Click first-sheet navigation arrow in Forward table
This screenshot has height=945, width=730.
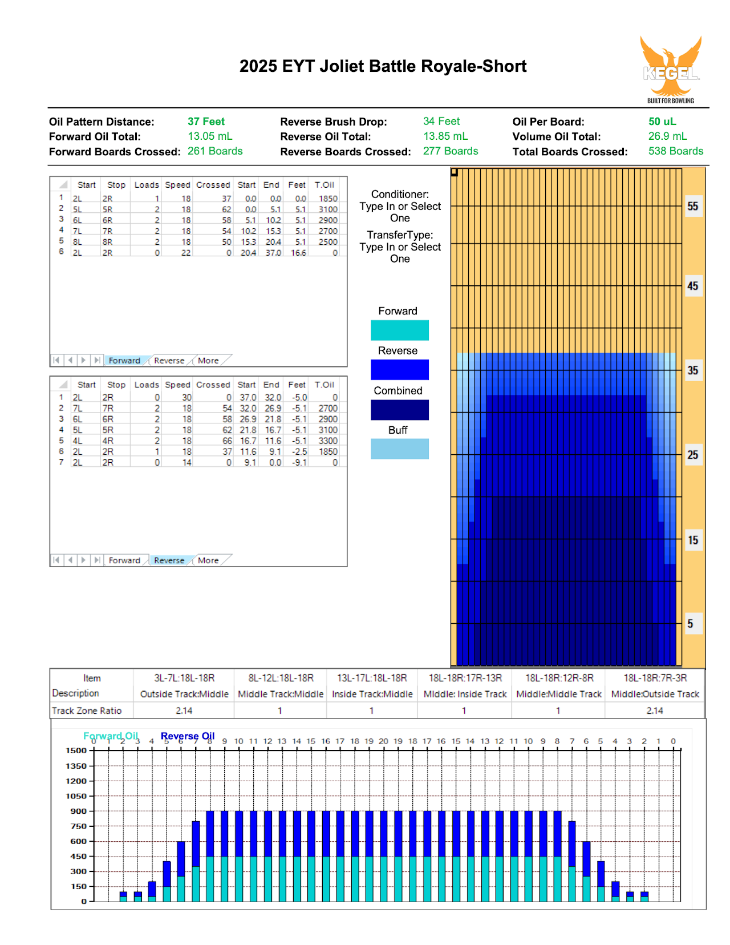pos(56,360)
